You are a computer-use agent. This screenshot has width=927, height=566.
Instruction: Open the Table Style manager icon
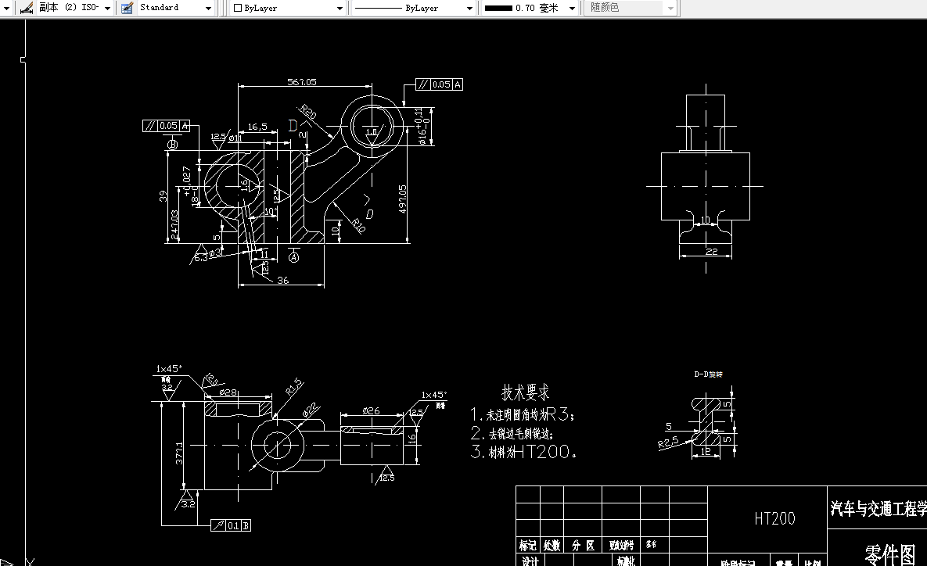(127, 8)
